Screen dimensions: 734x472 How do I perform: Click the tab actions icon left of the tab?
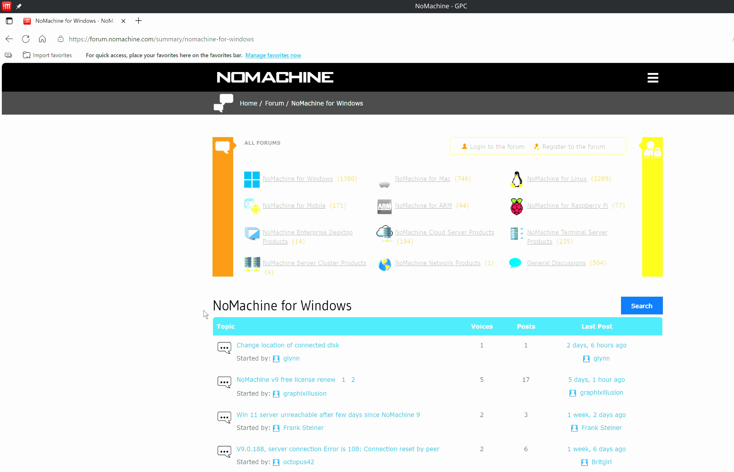point(9,21)
